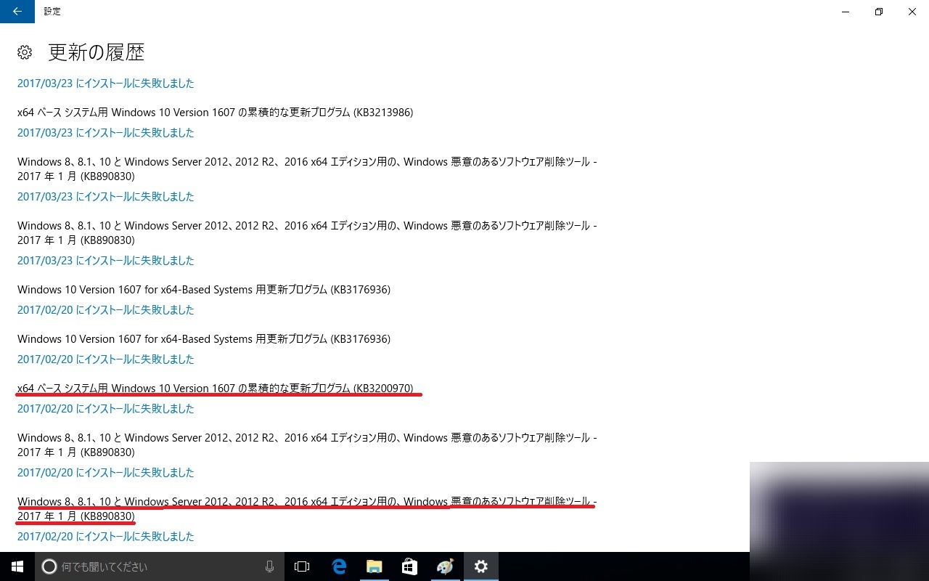Image resolution: width=929 pixels, height=581 pixels.
Task: Activate the Cortana microphone icon
Action: pos(269,566)
